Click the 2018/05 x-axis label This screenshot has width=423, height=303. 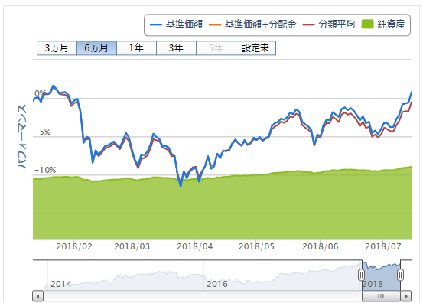click(x=256, y=246)
